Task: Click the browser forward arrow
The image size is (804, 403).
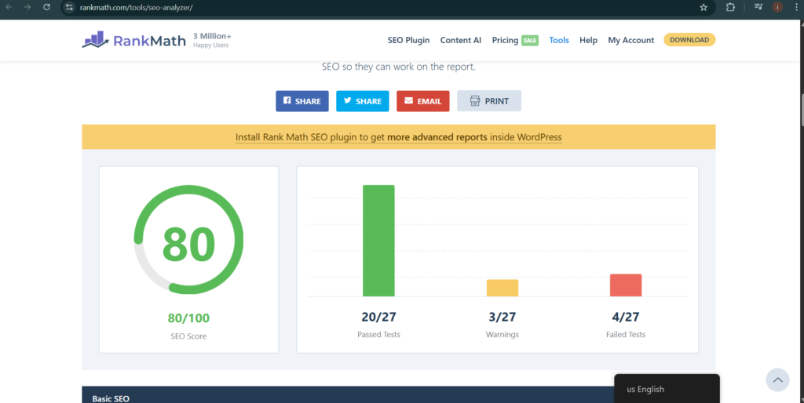Action: click(27, 7)
